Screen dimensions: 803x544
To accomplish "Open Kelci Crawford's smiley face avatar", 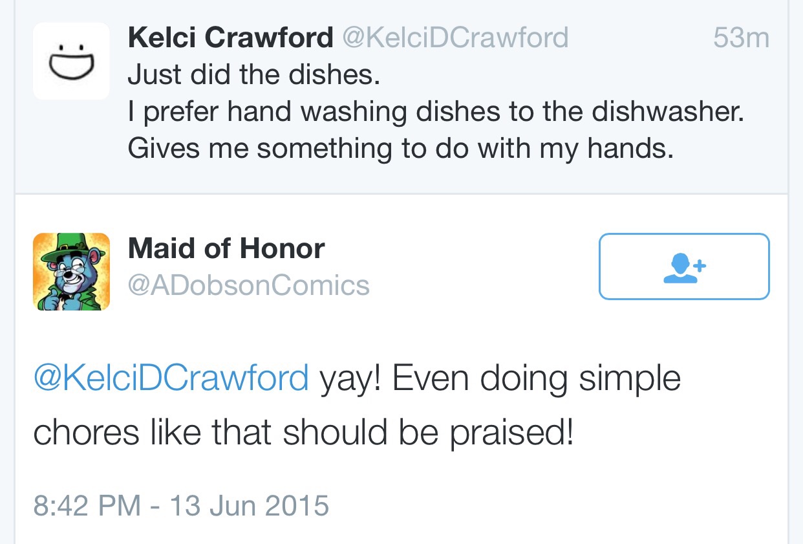I will click(x=71, y=61).
